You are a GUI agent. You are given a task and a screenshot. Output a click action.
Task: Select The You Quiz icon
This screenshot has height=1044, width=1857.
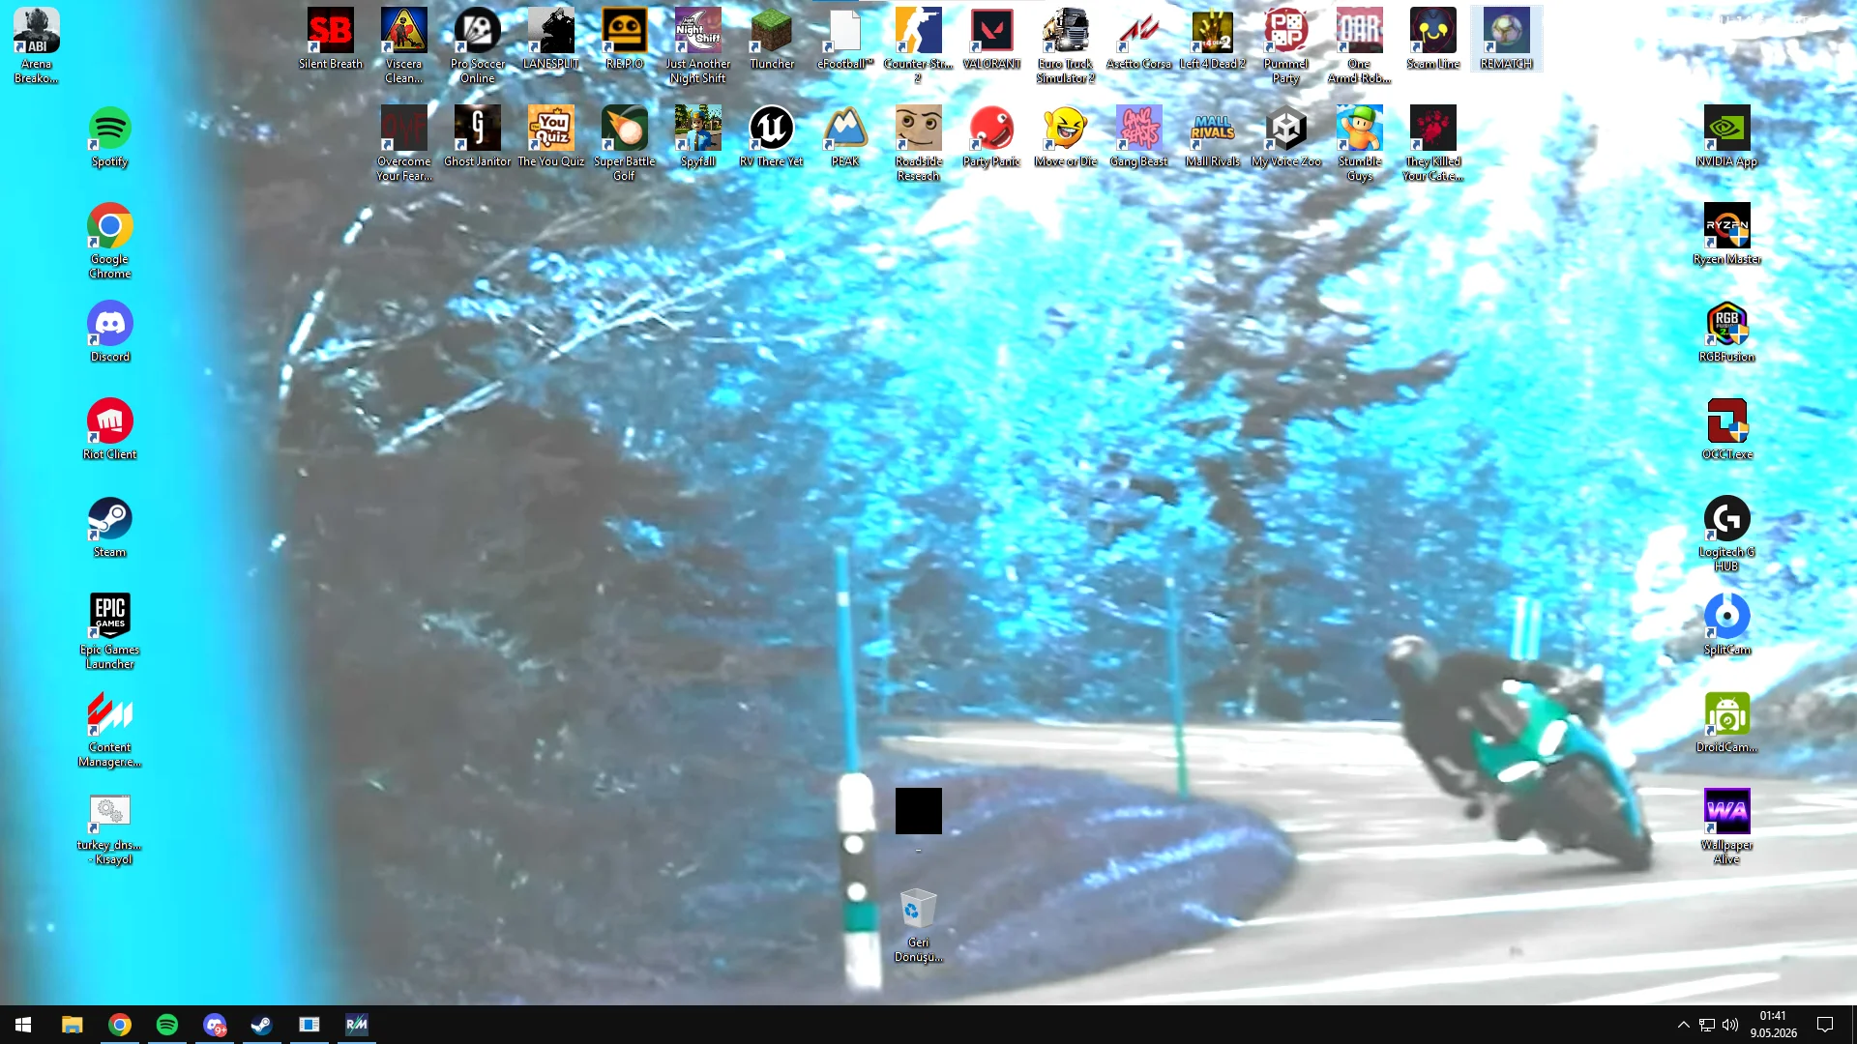(551, 136)
